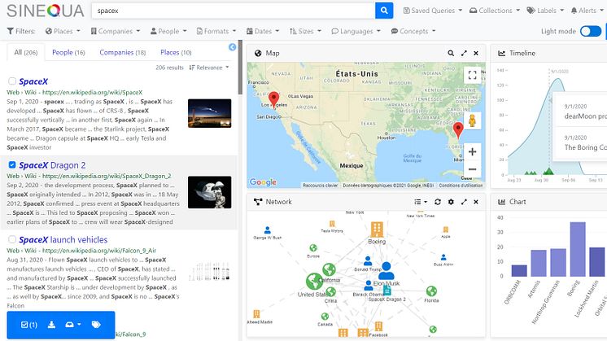Viewport: 607px width, 341px height.
Task: Click the Florida map marker
Action: click(x=458, y=130)
